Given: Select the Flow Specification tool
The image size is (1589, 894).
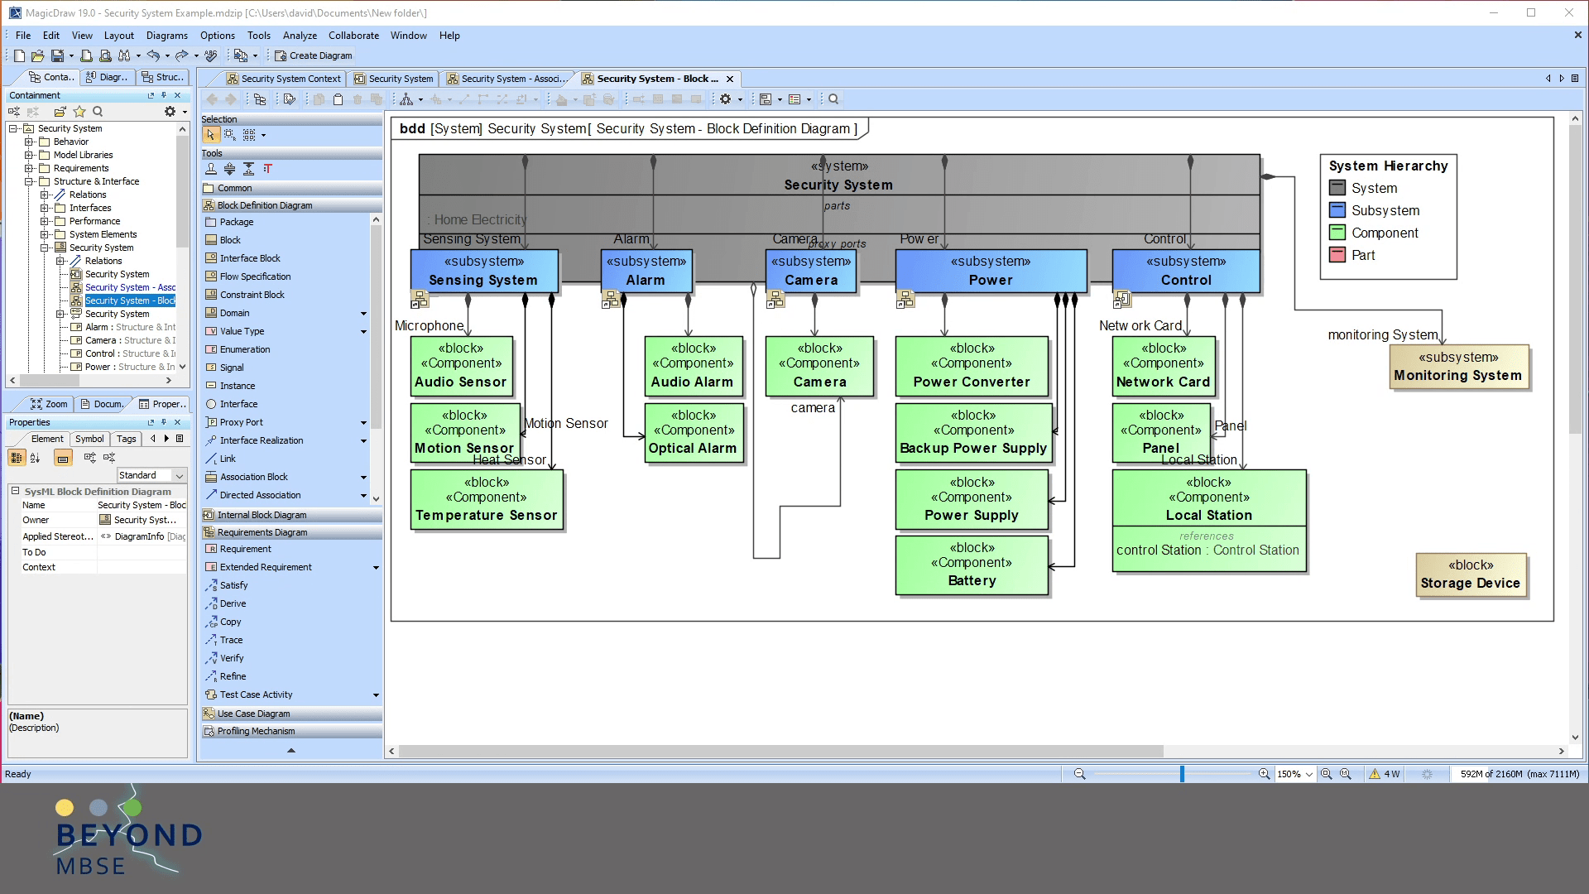Looking at the screenshot, I should (252, 276).
